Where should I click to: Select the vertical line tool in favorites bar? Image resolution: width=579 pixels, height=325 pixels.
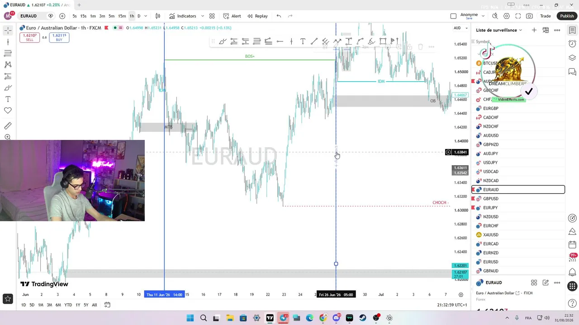291,42
